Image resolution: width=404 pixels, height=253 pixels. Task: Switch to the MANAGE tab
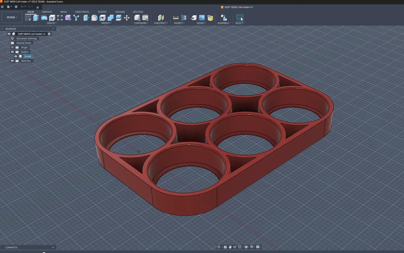[120, 12]
